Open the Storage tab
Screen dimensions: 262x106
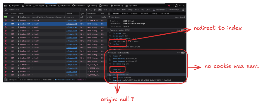tap(104, 6)
